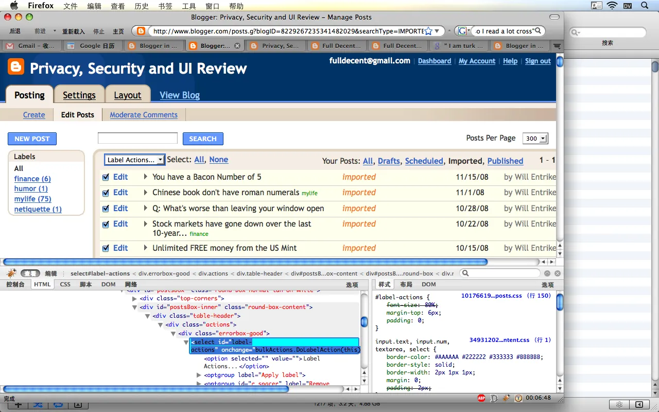Image resolution: width=659 pixels, height=412 pixels.
Task: Click the D extension icon in the status bar
Action: click(x=494, y=398)
